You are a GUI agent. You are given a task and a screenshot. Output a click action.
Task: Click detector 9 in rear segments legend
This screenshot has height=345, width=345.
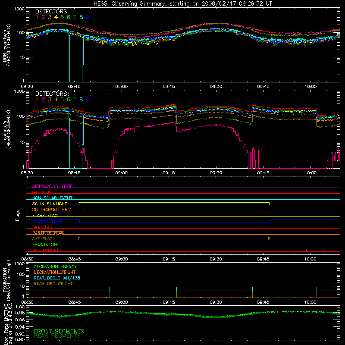point(88,100)
